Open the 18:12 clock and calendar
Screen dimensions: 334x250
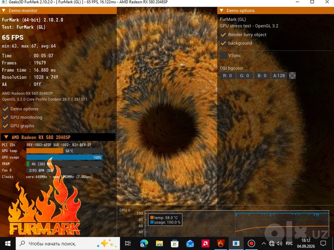pyautogui.click(x=306, y=244)
